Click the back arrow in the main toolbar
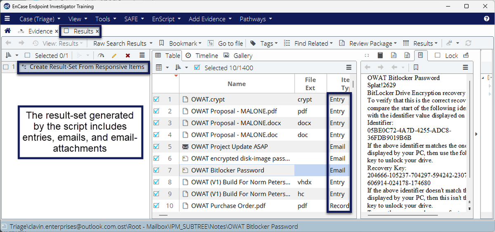 coord(8,43)
